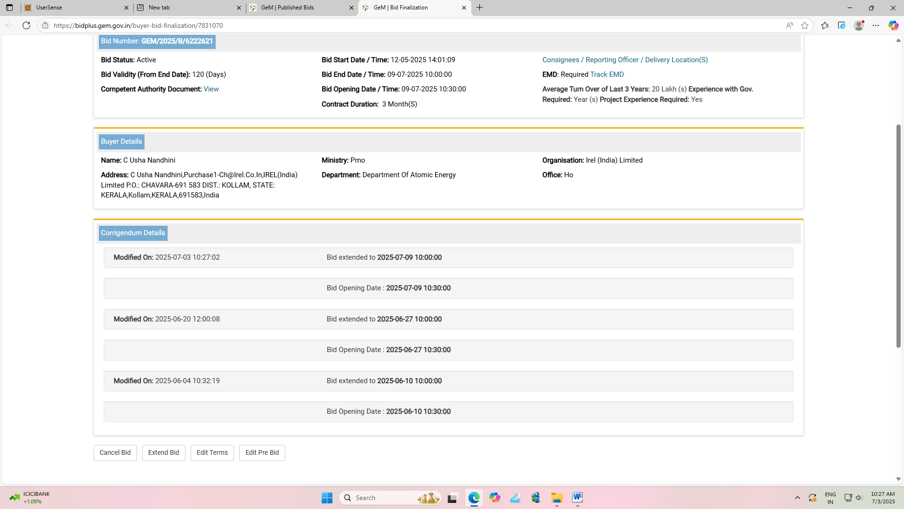Click the browser Back arrow
Image resolution: width=904 pixels, height=509 pixels.
[9, 25]
